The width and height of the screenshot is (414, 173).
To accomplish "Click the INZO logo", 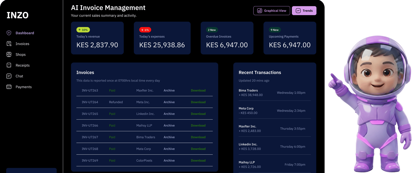I will point(17,15).
